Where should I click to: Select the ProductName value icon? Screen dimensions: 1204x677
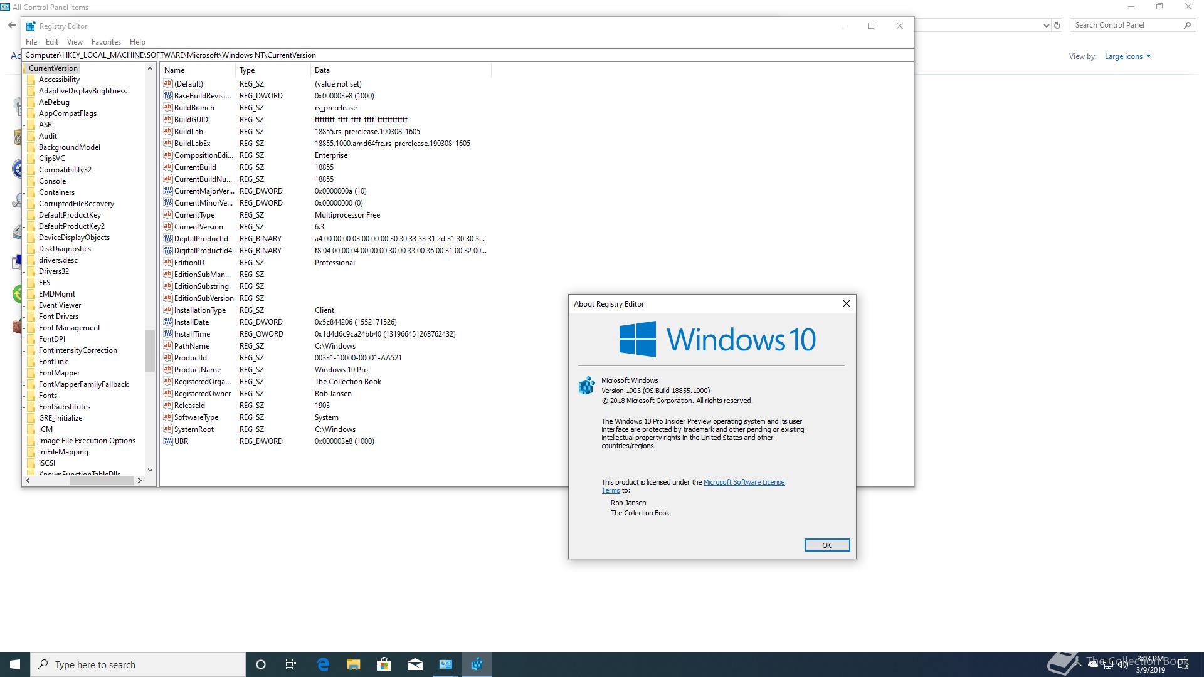pos(167,369)
